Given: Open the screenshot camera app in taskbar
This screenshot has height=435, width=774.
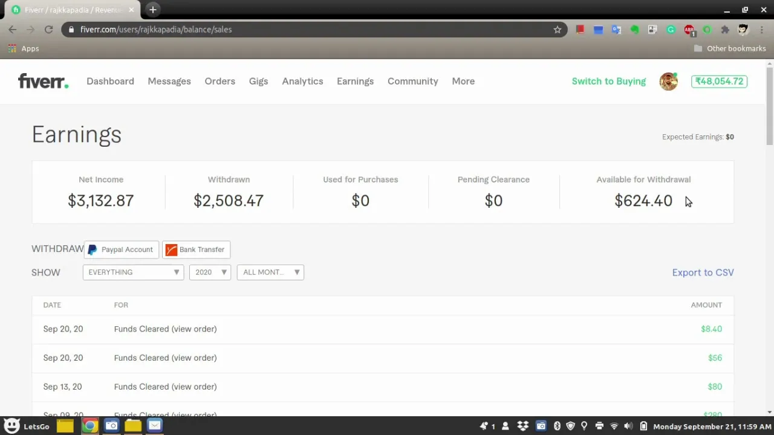Looking at the screenshot, I should coord(111,426).
